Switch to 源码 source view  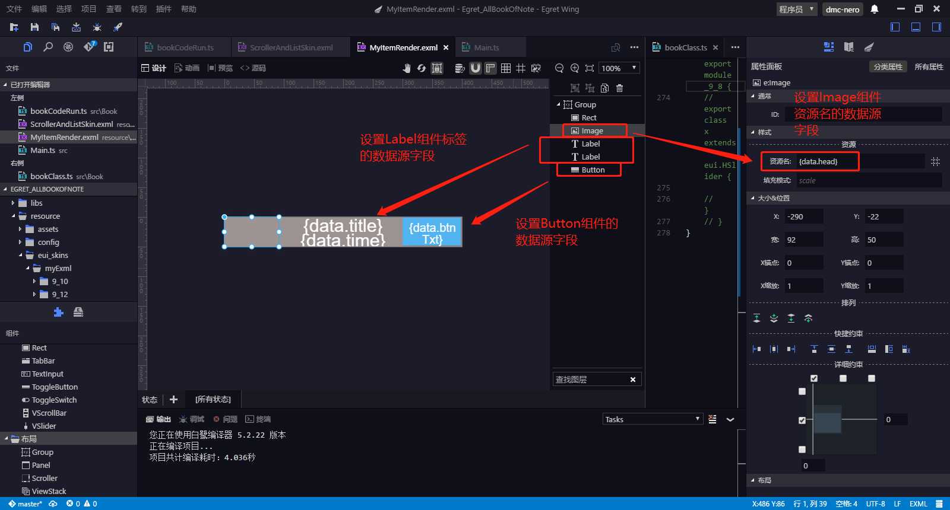(253, 68)
